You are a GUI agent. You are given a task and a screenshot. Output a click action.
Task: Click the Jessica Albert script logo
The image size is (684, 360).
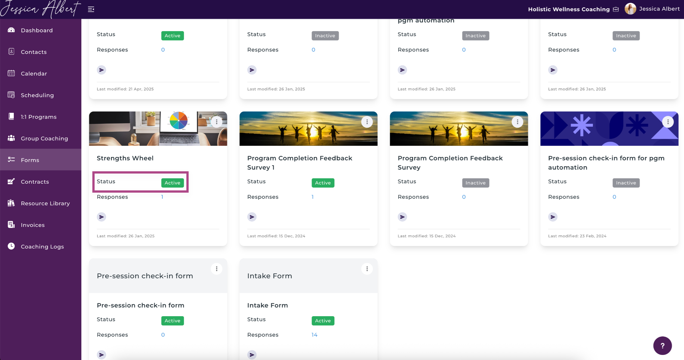(x=40, y=9)
